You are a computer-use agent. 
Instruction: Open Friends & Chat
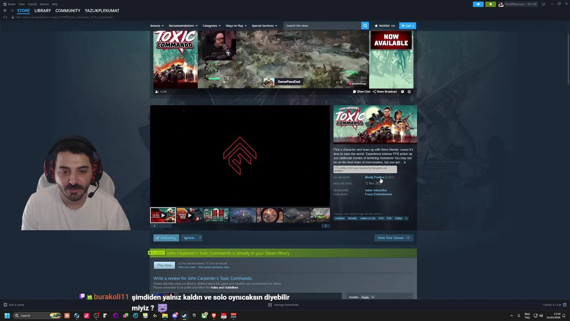tap(554, 305)
